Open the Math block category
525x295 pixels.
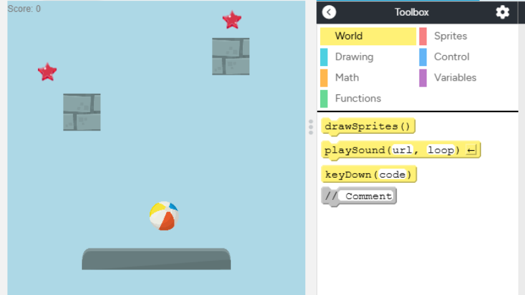[x=346, y=77]
